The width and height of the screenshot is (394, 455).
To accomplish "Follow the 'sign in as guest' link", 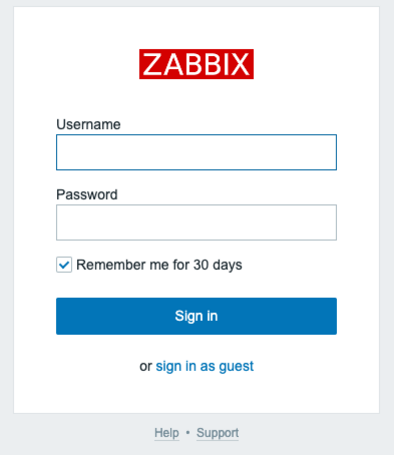I will coord(205,366).
